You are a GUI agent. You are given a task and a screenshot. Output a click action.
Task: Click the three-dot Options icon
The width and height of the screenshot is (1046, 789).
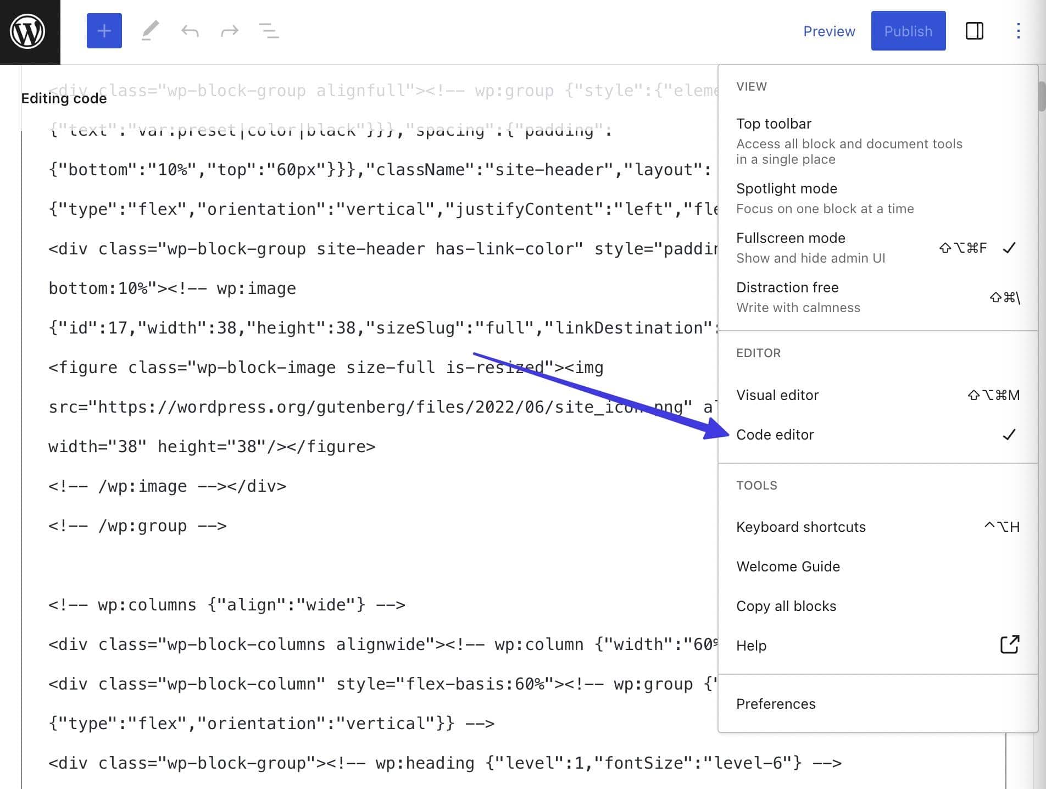tap(1017, 31)
